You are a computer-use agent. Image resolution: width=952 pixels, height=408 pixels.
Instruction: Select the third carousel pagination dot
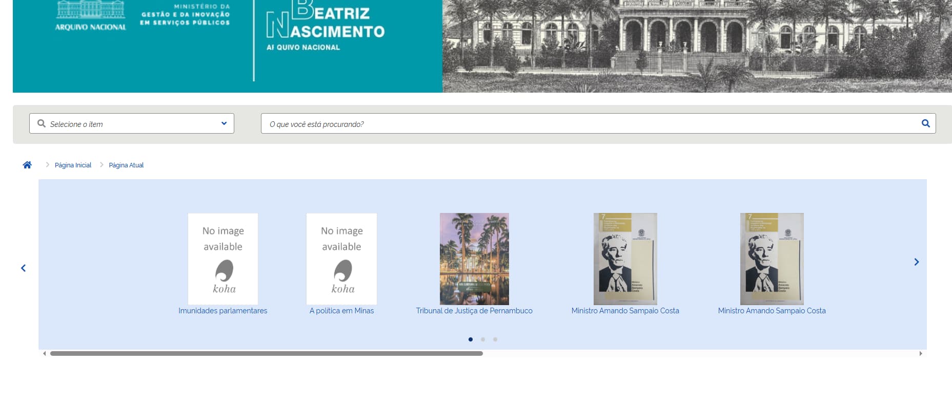click(x=495, y=339)
